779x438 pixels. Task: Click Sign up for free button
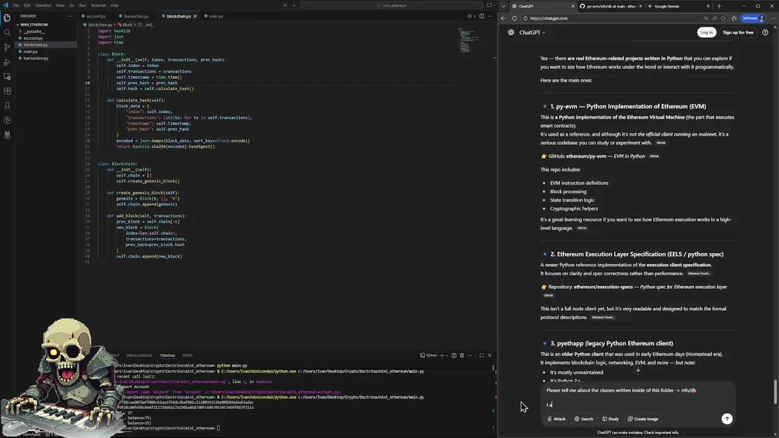[738, 32]
